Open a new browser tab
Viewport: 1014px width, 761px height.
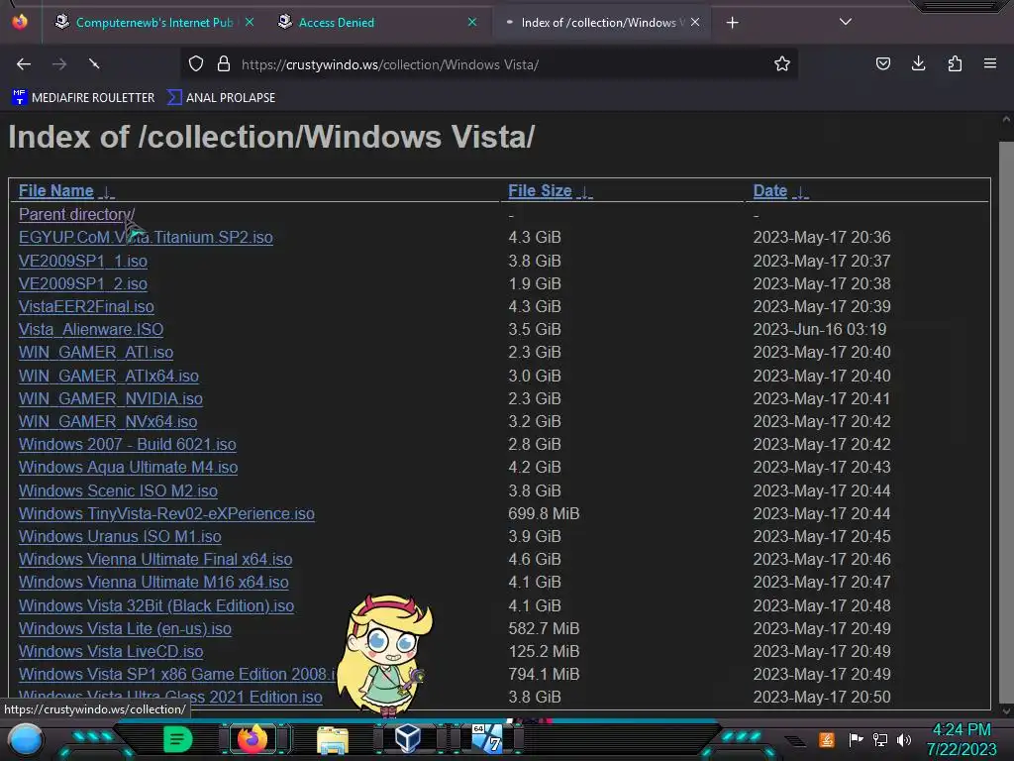pos(732,23)
